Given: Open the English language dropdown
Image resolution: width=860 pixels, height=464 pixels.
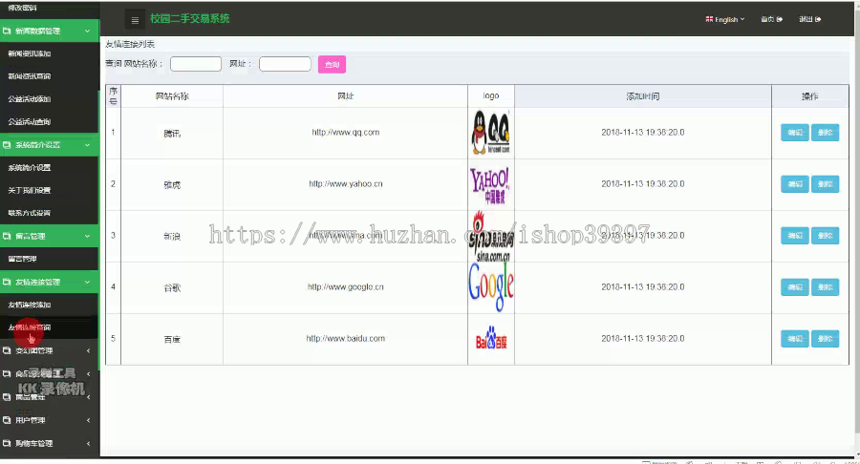Looking at the screenshot, I should tap(724, 19).
